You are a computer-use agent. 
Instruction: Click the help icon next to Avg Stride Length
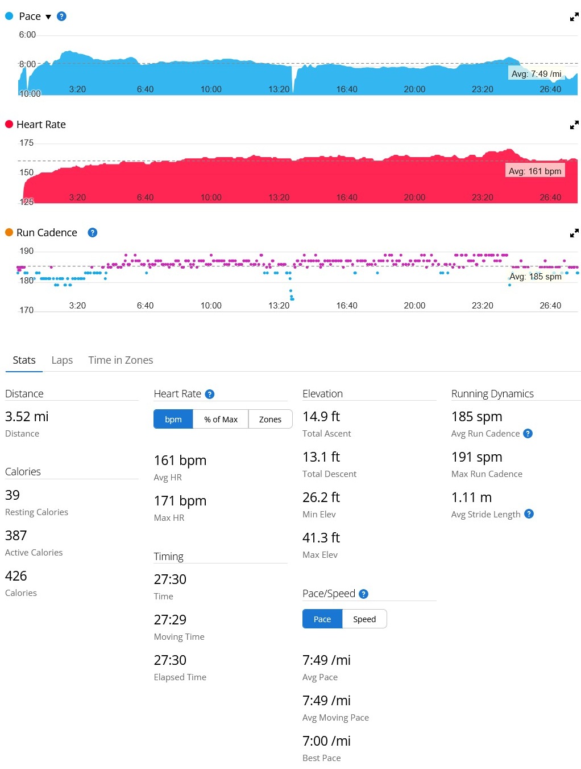click(x=529, y=514)
